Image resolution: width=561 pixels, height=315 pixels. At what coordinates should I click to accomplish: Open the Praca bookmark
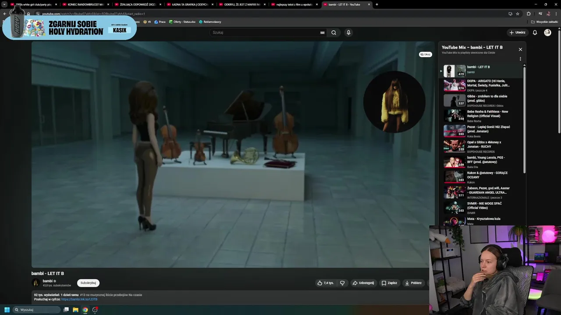click(x=160, y=21)
